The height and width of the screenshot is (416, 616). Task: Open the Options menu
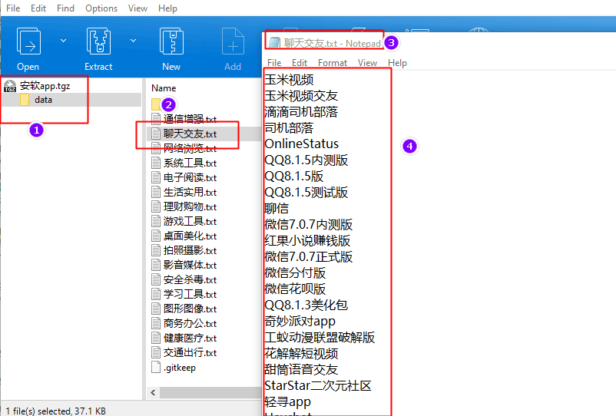point(101,8)
